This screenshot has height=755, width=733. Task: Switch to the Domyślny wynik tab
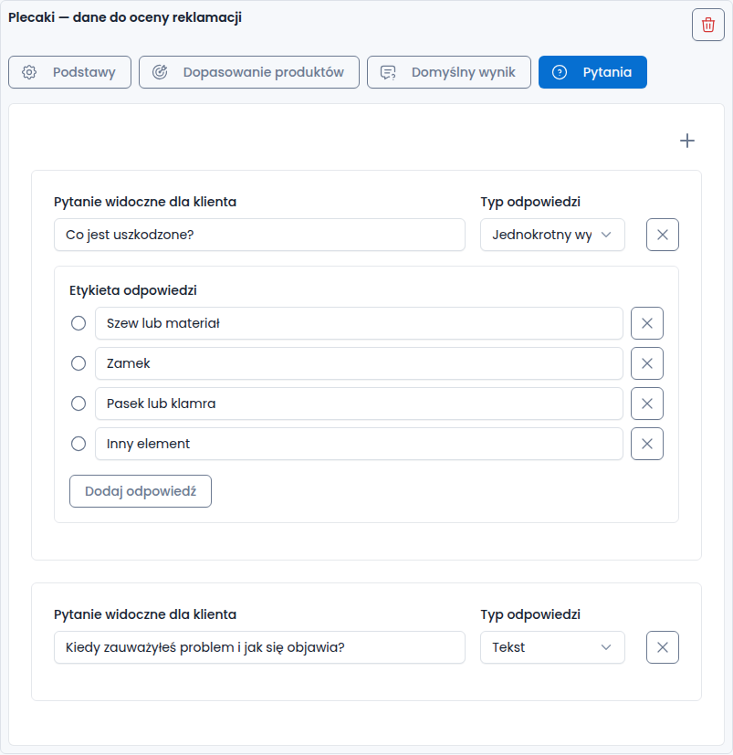pos(449,72)
